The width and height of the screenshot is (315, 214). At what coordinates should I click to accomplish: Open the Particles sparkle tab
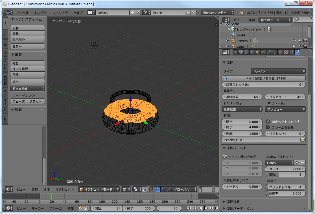(291, 52)
